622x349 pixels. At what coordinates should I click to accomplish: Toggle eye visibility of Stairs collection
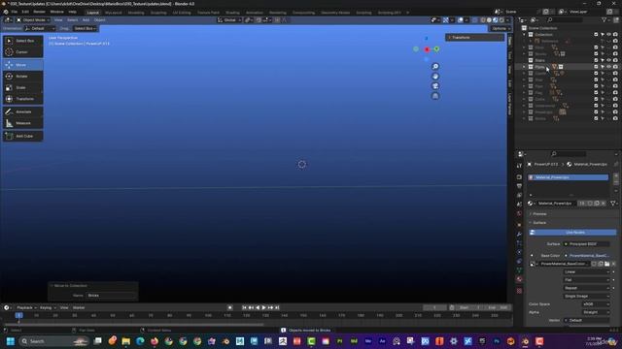608,60
